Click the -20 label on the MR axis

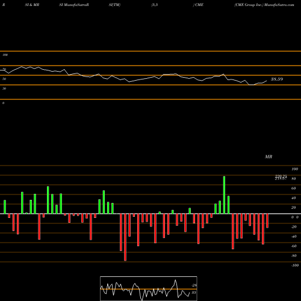click(x=294, y=227)
